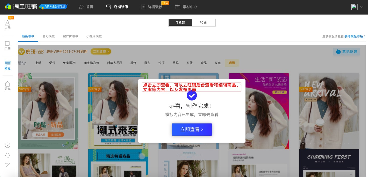Open the 店铺装修 menu item

click(117, 7)
